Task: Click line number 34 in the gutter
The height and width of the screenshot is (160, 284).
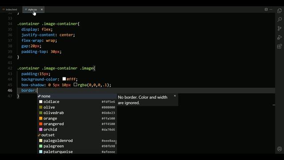Action: [10, 24]
